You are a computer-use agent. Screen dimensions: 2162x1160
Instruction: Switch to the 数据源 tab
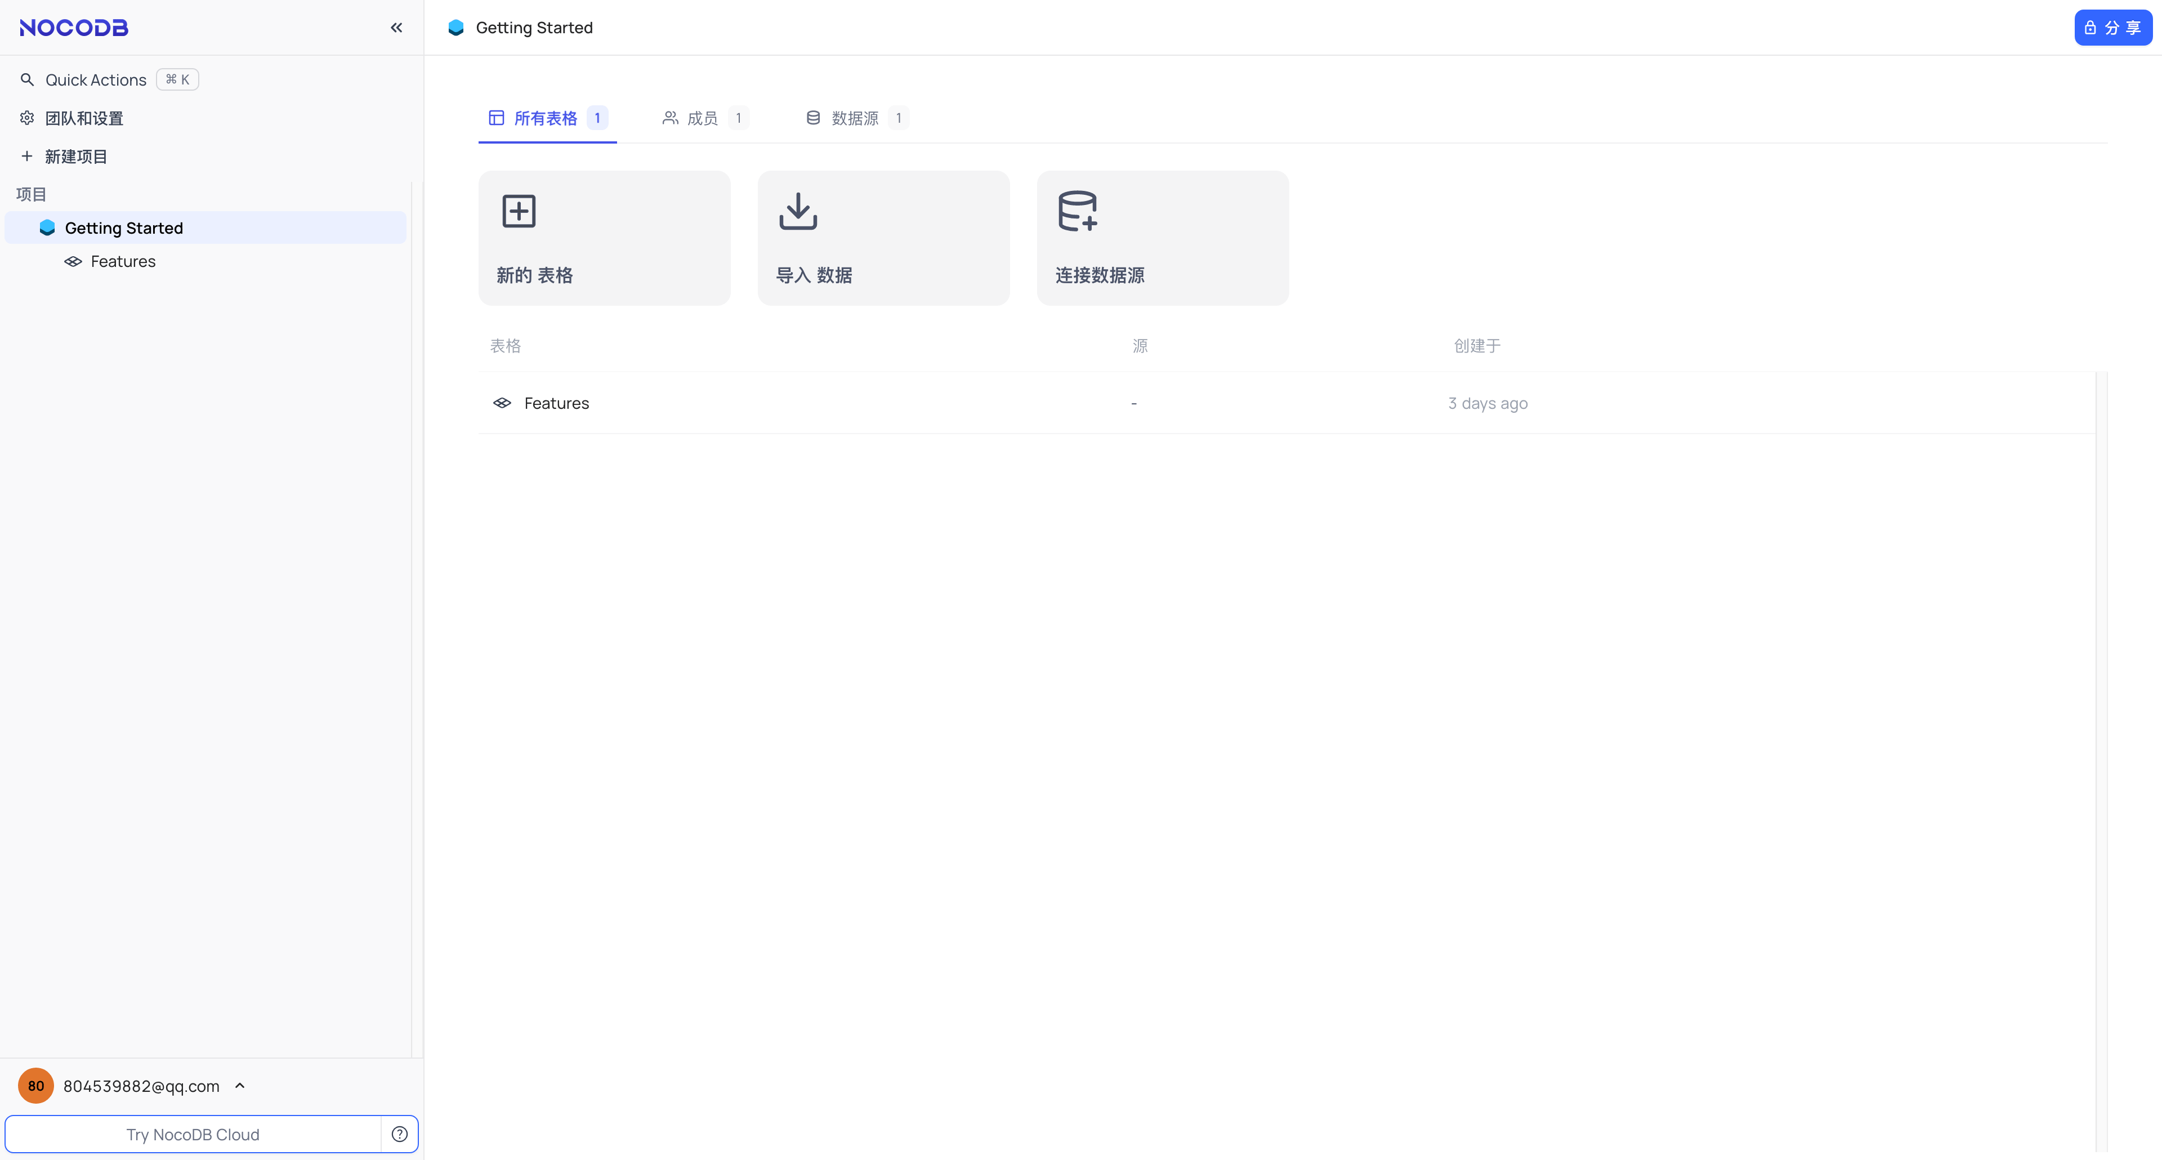(x=855, y=118)
